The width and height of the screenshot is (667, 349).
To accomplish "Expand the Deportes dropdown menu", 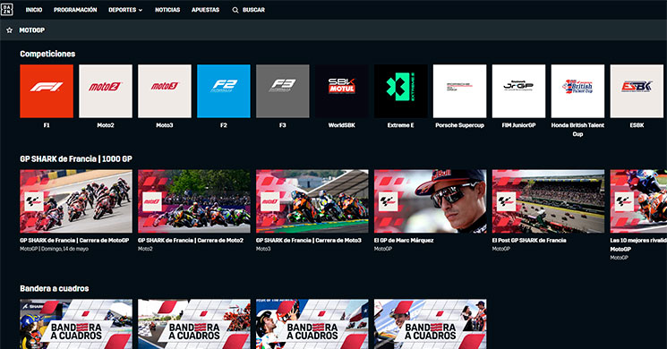I will coord(125,10).
